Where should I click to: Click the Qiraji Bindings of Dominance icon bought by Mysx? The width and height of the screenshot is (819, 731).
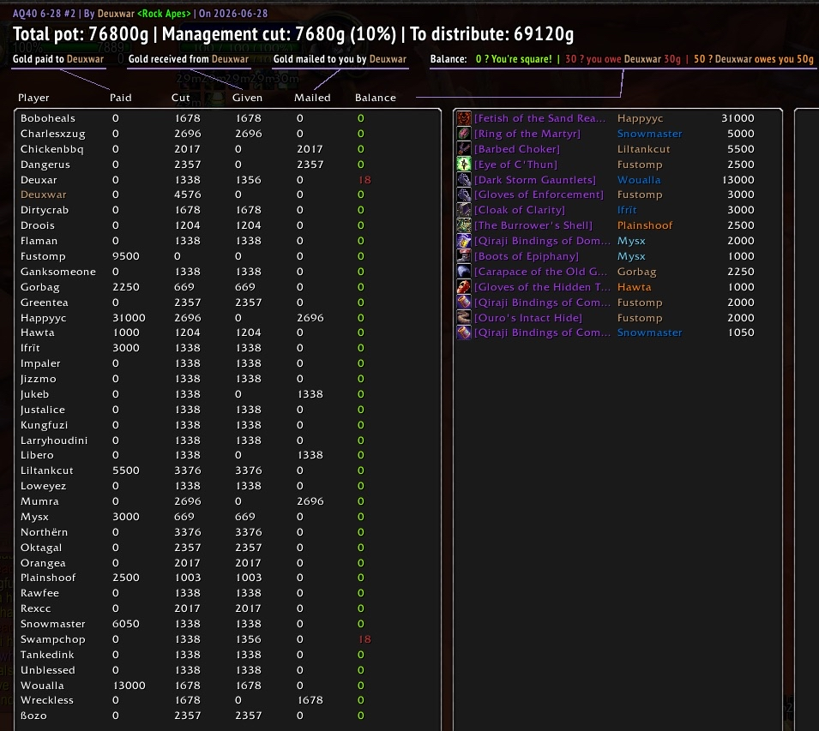click(x=464, y=241)
